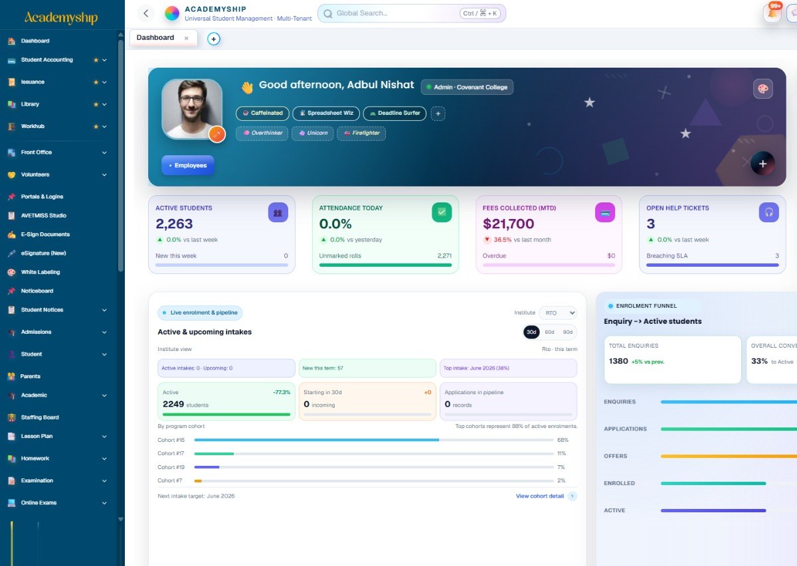The image size is (797, 566).
Task: Add a new tab with plus button
Action: (213, 39)
